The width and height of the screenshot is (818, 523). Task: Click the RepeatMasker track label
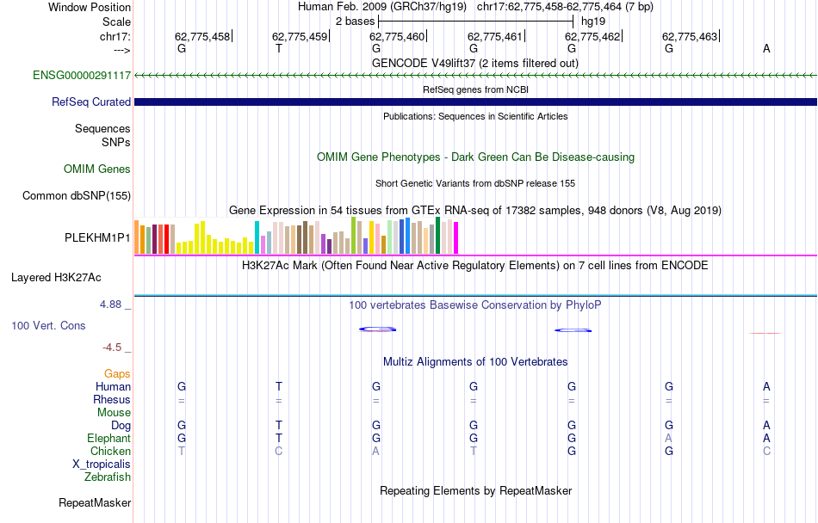[x=95, y=502]
